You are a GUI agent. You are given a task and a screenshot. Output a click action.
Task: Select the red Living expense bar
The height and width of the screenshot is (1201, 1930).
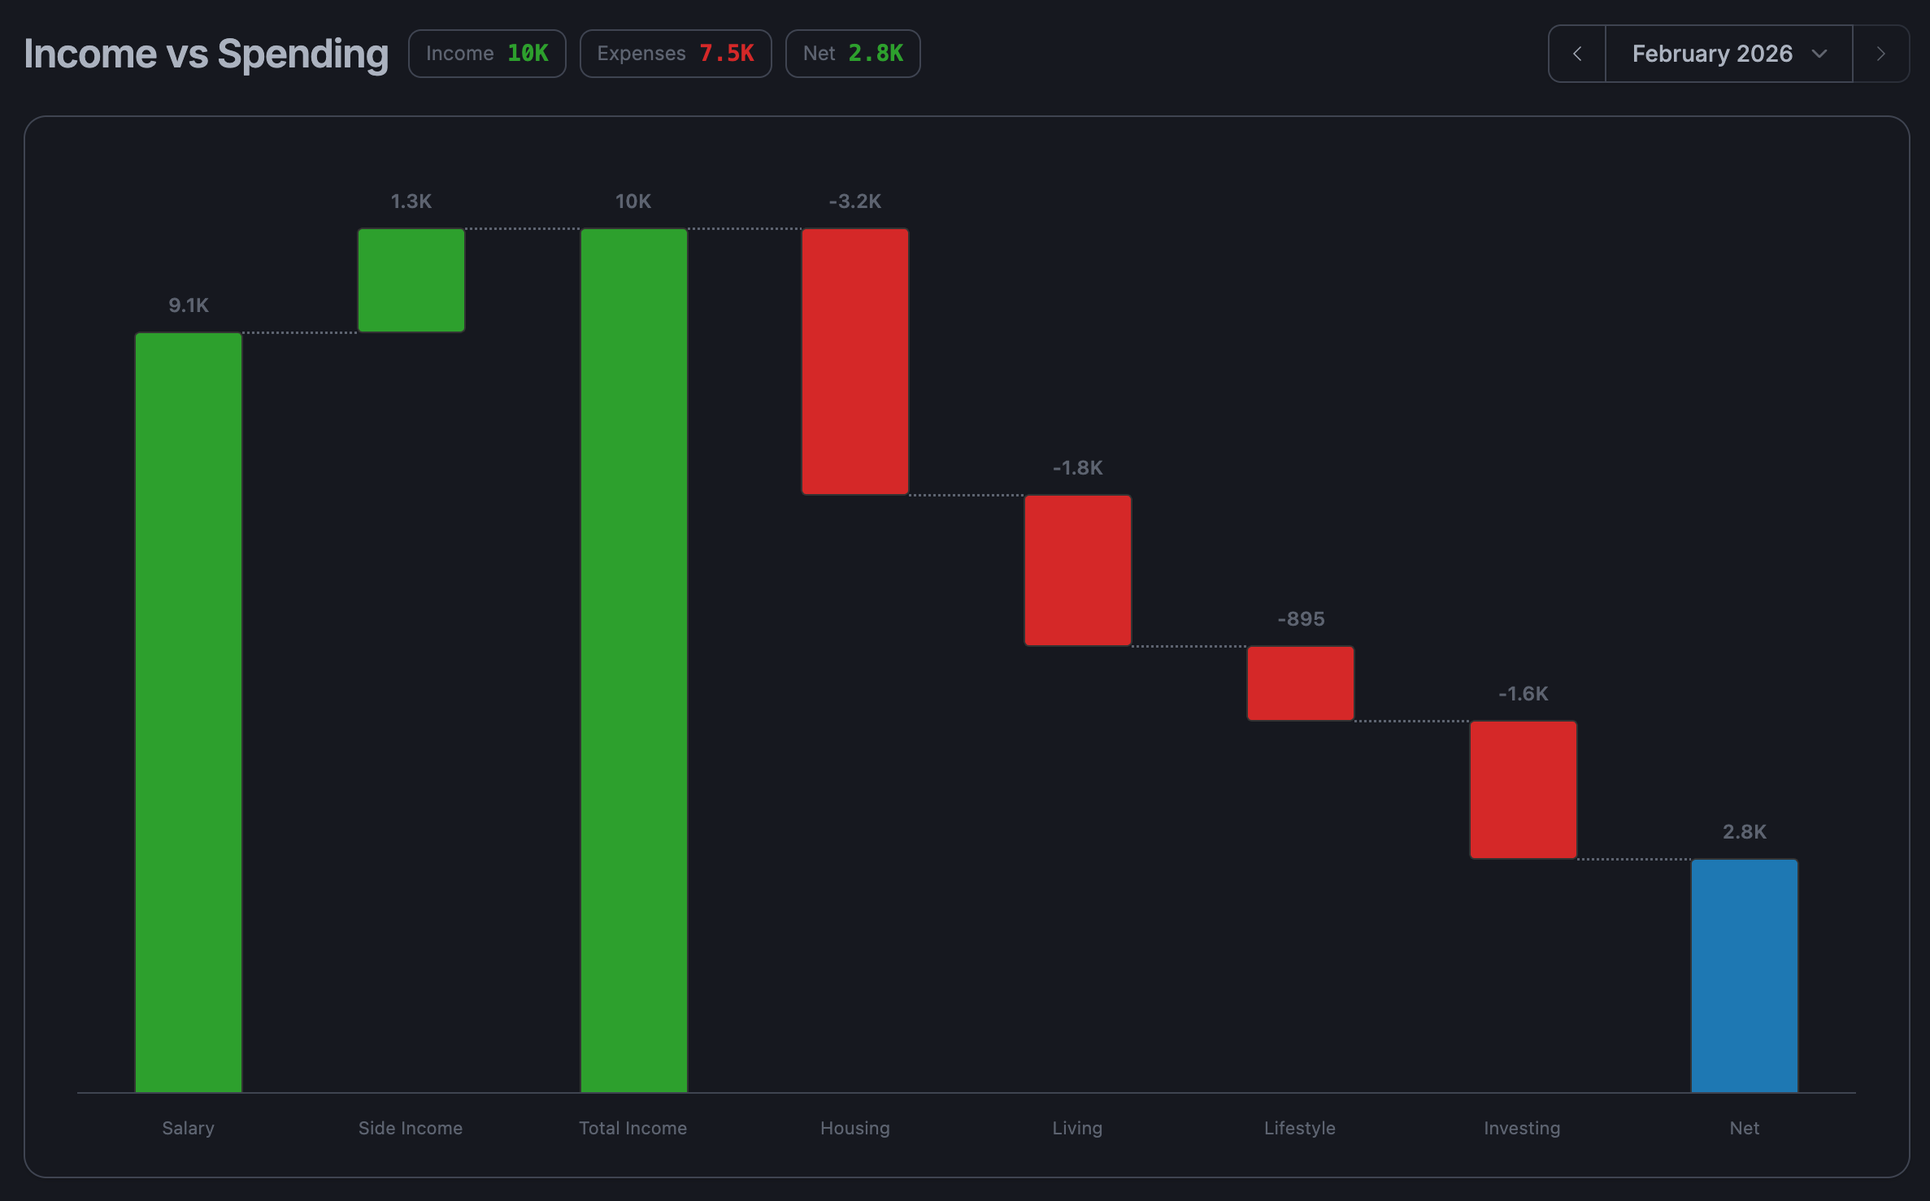[x=1077, y=570]
